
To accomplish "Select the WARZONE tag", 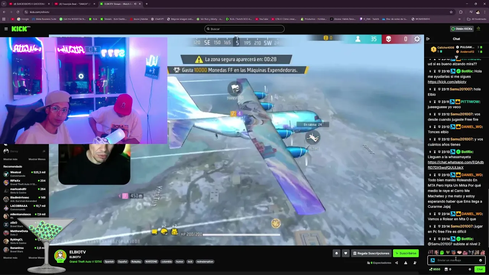I will coord(151,262).
